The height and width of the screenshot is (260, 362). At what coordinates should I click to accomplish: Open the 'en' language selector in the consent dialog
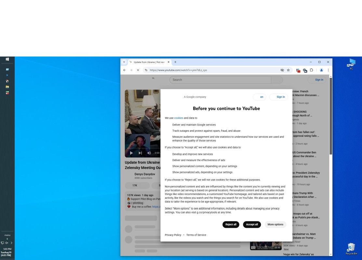[260, 97]
